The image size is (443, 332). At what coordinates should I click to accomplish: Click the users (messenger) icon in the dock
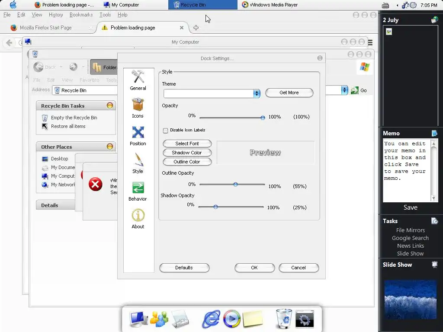[x=159, y=319]
